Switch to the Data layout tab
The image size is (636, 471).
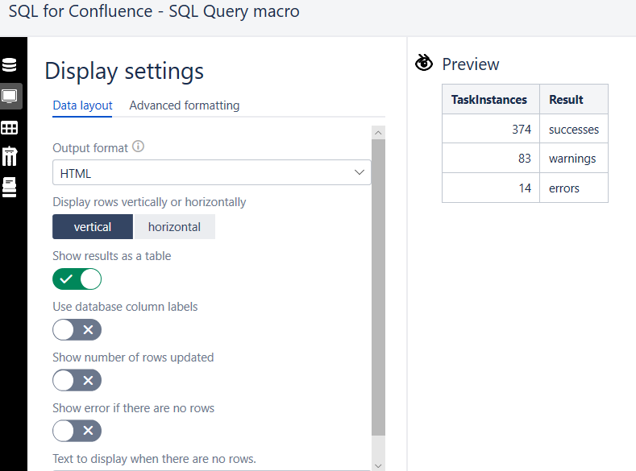tap(82, 105)
